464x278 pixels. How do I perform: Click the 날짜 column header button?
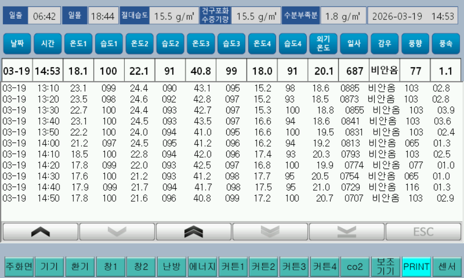(x=17, y=44)
